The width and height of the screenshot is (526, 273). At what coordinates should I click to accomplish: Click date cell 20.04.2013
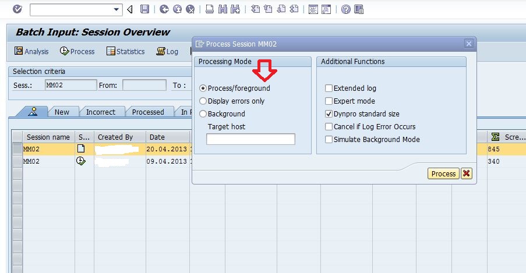coord(167,149)
